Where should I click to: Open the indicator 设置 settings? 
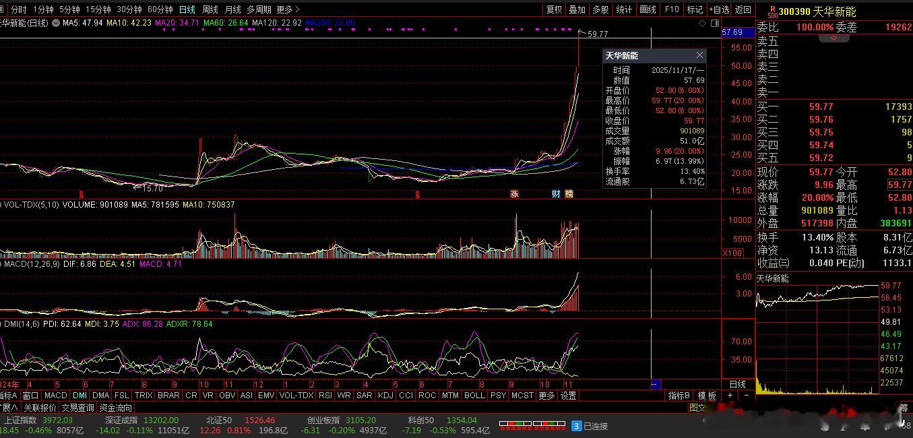tap(569, 396)
